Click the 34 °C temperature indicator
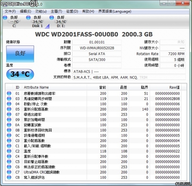The width and height of the screenshot is (192, 186). (20, 74)
